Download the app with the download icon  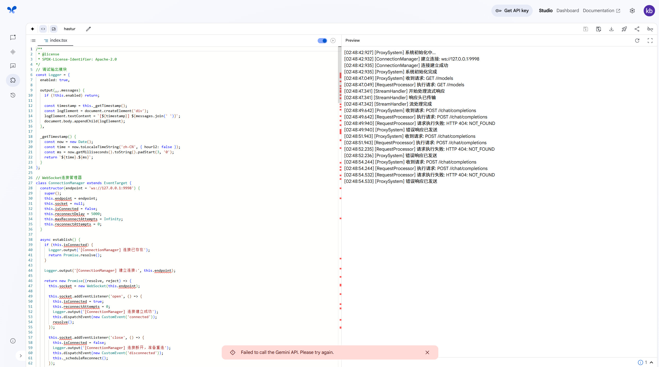click(611, 29)
